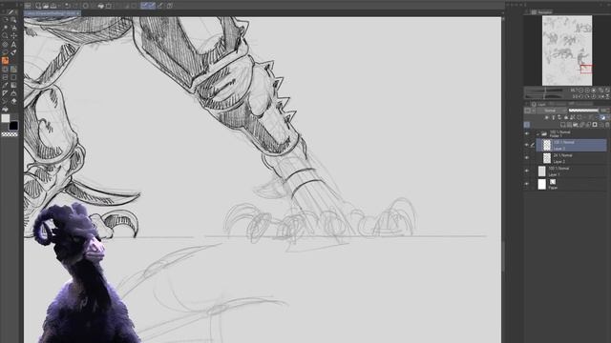Close the canvas document tab

pyautogui.click(x=78, y=13)
